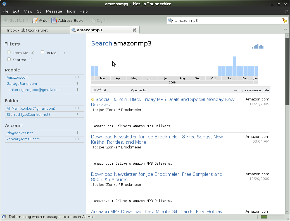Toggle the small bar chart timeline icon
The width and height of the screenshot is (290, 221).
(258, 47)
